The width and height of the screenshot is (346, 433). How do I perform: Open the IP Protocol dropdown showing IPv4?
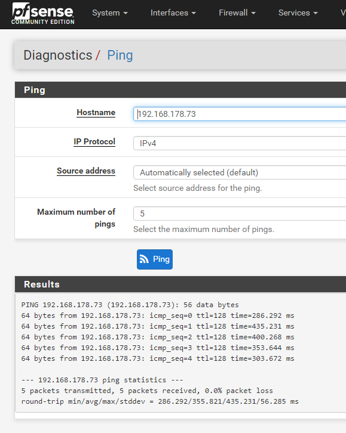[240, 143]
